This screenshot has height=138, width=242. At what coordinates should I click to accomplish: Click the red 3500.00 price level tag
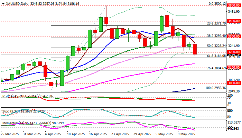coord(234,6)
